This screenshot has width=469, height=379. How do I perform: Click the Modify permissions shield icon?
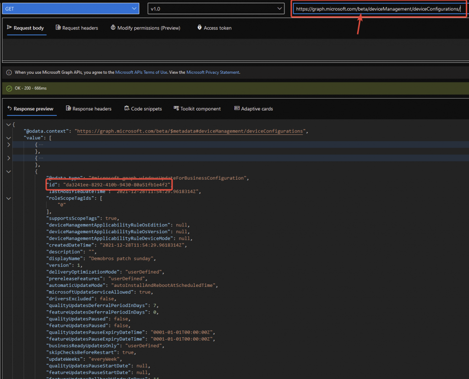point(113,27)
